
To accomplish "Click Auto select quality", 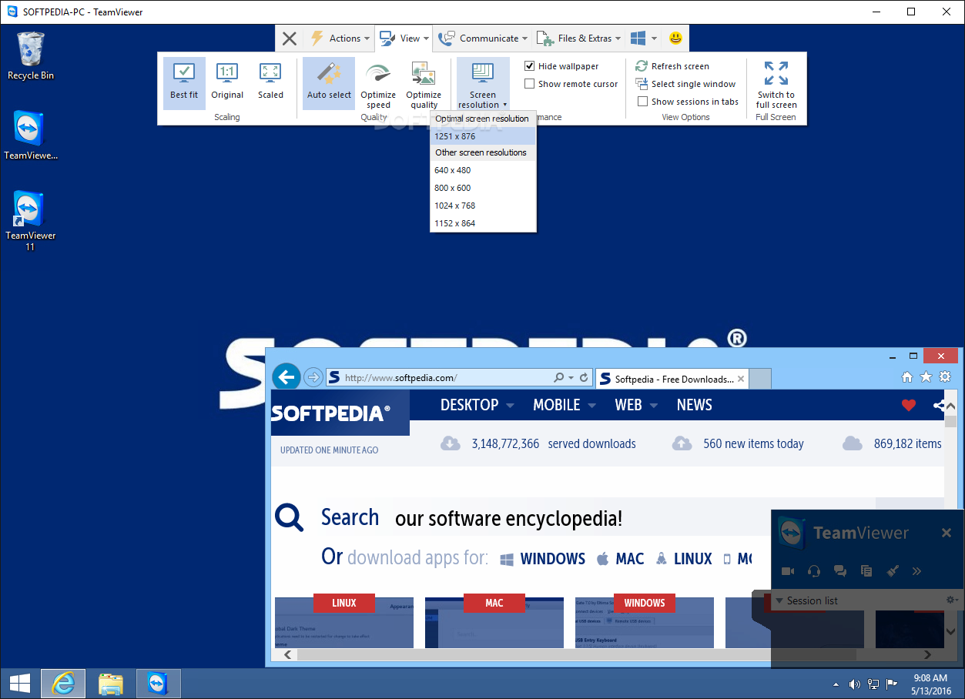I will click(x=329, y=82).
